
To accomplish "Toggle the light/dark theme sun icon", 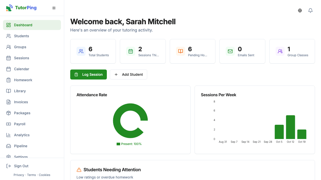I will 54,8.
